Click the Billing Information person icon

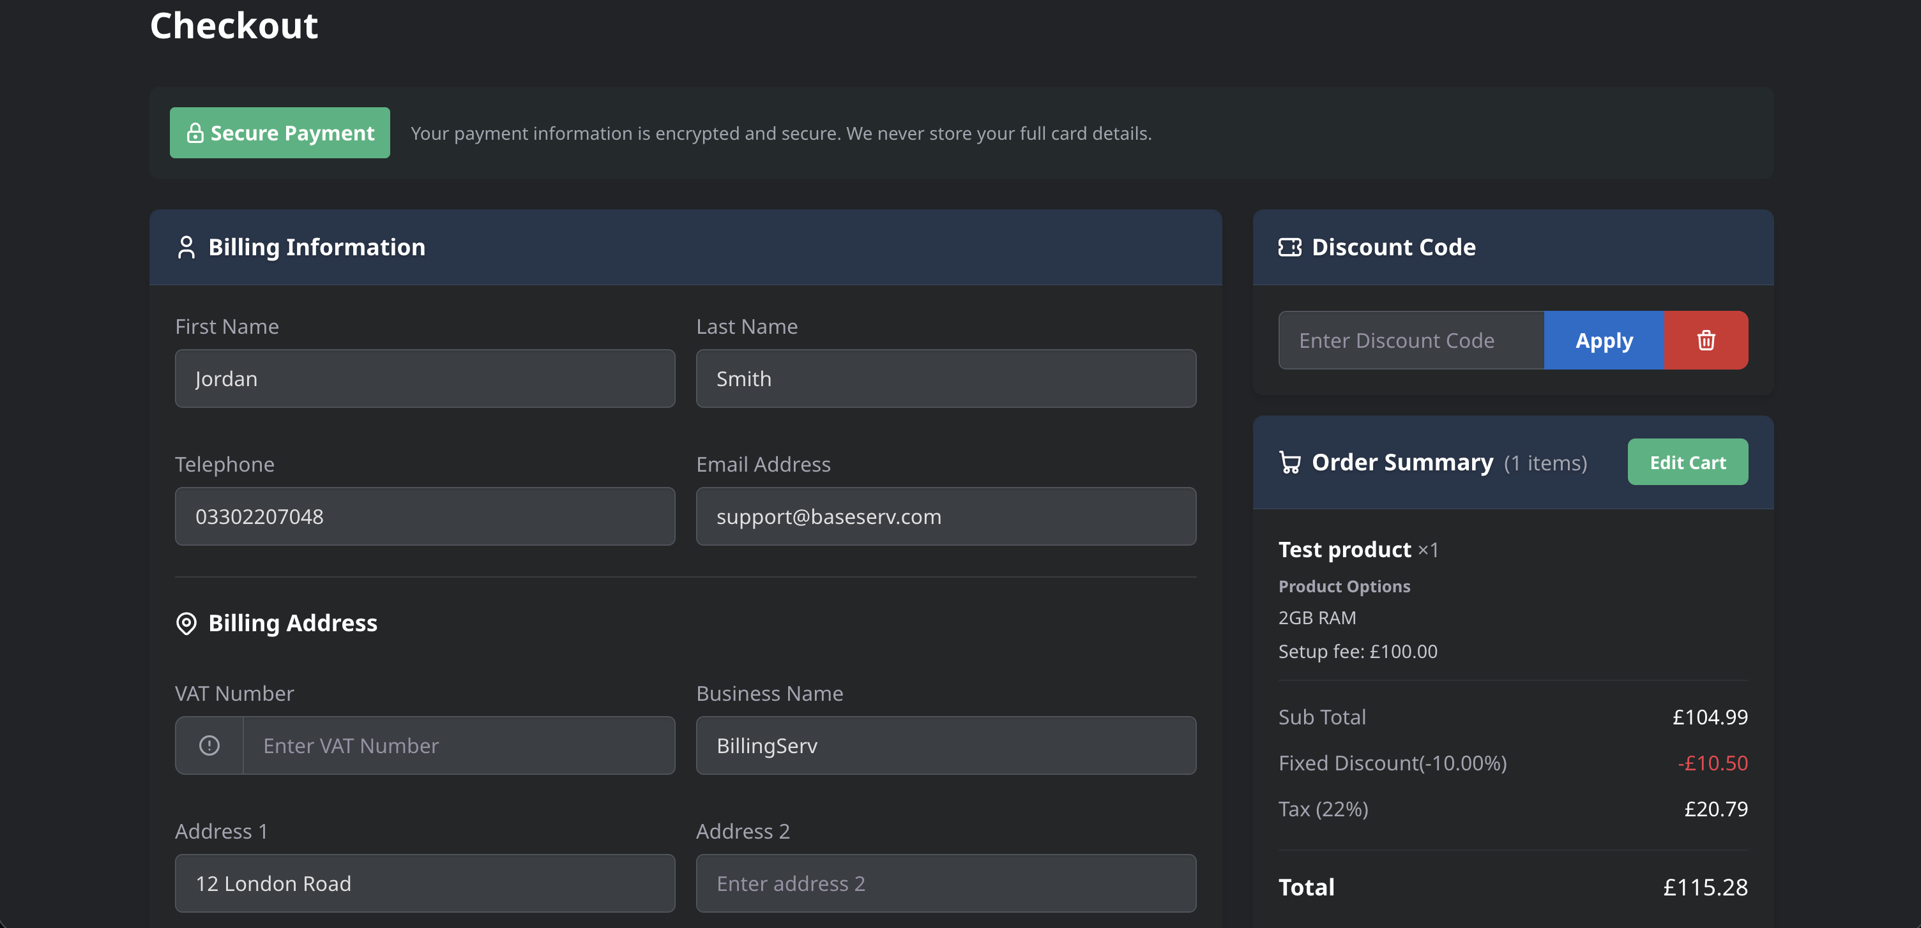click(x=186, y=248)
